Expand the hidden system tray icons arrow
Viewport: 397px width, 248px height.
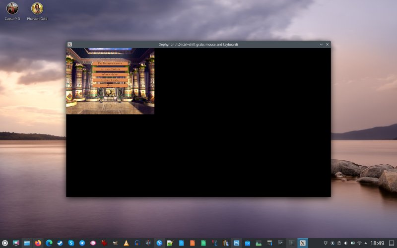pyautogui.click(x=365, y=243)
